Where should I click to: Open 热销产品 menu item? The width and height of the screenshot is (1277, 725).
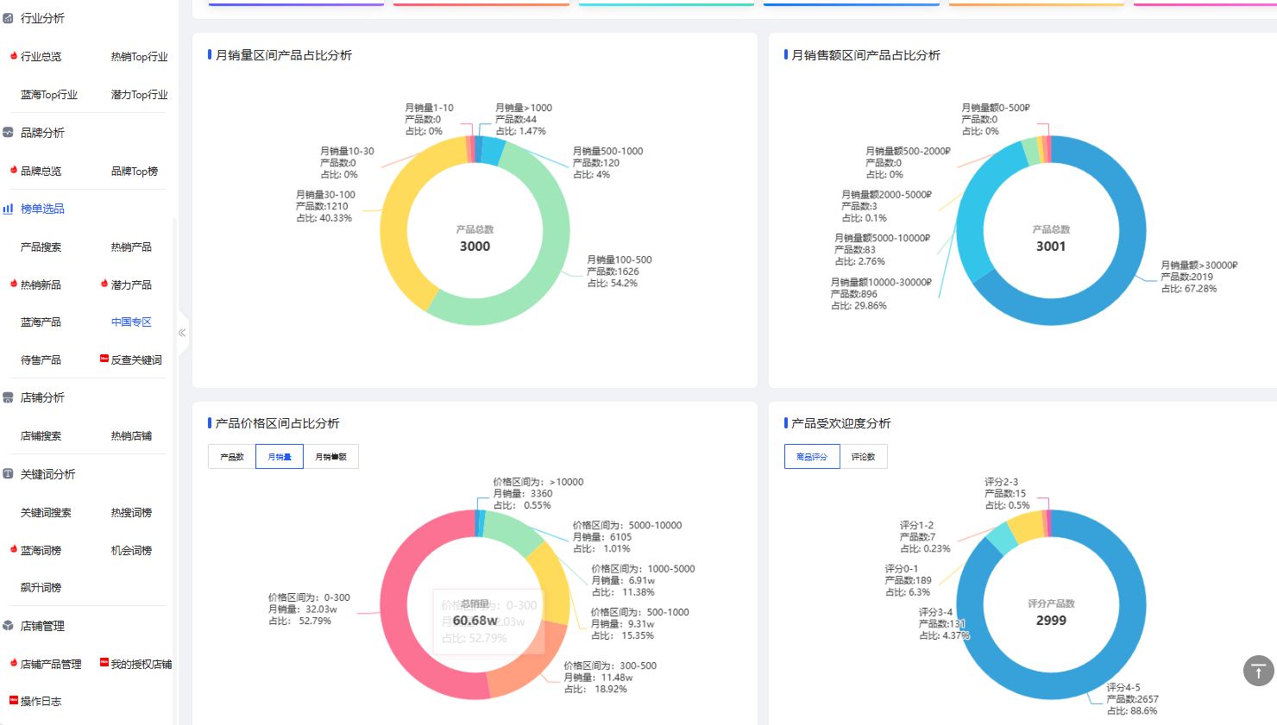tap(131, 247)
